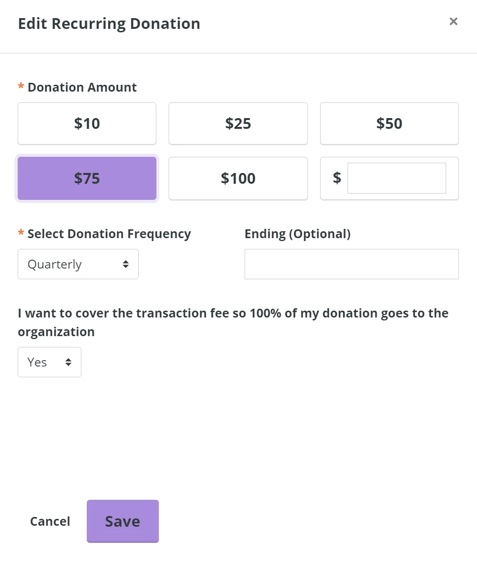Select the $100 donation amount
Image resolution: width=477 pixels, height=562 pixels.
(x=238, y=178)
